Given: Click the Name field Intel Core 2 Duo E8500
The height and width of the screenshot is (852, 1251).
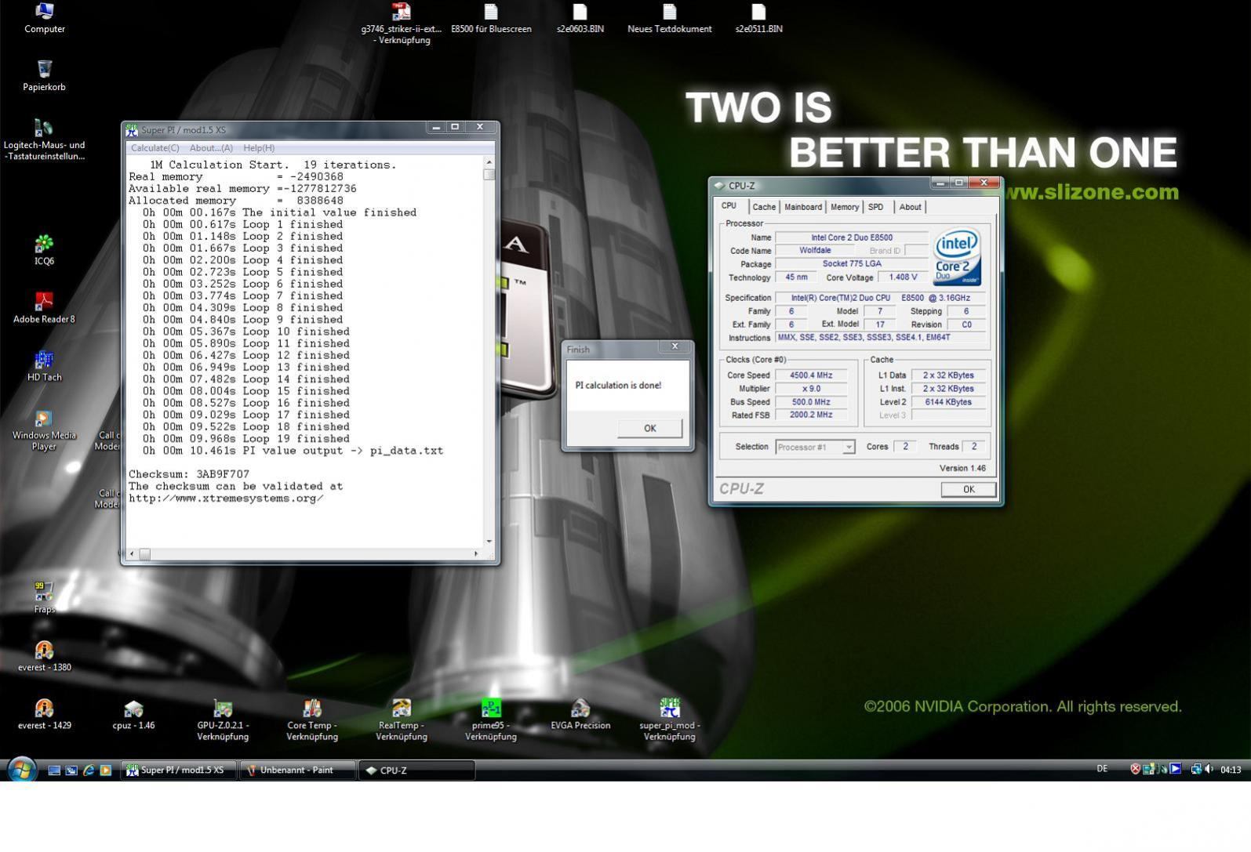Looking at the screenshot, I should pyautogui.click(x=852, y=237).
